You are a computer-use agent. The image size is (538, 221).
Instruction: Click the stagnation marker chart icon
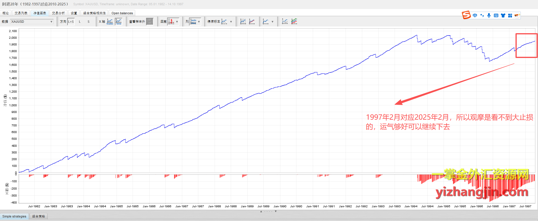pos(224,22)
